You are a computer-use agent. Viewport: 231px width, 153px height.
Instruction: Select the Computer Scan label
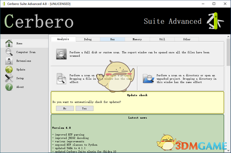point(26,52)
